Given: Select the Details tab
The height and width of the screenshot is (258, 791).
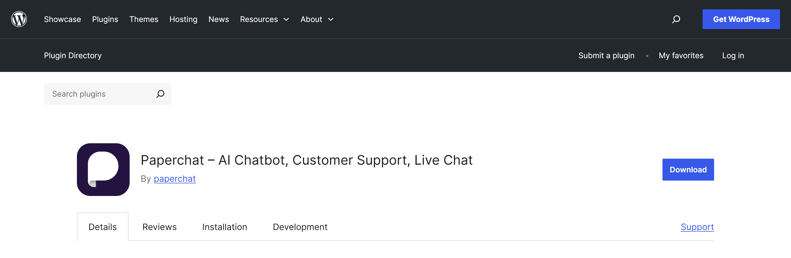Looking at the screenshot, I should click(102, 227).
